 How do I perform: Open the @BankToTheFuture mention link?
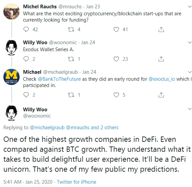click(x=59, y=79)
